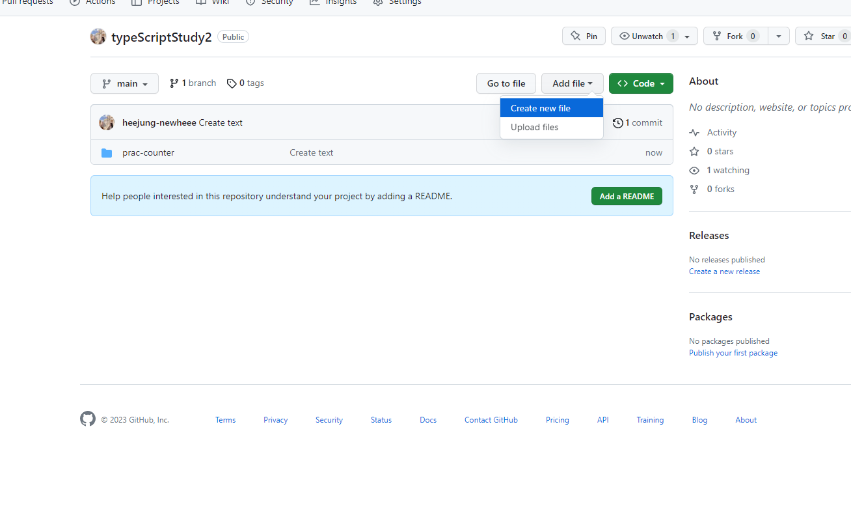Open the Insights tab

[x=333, y=3]
